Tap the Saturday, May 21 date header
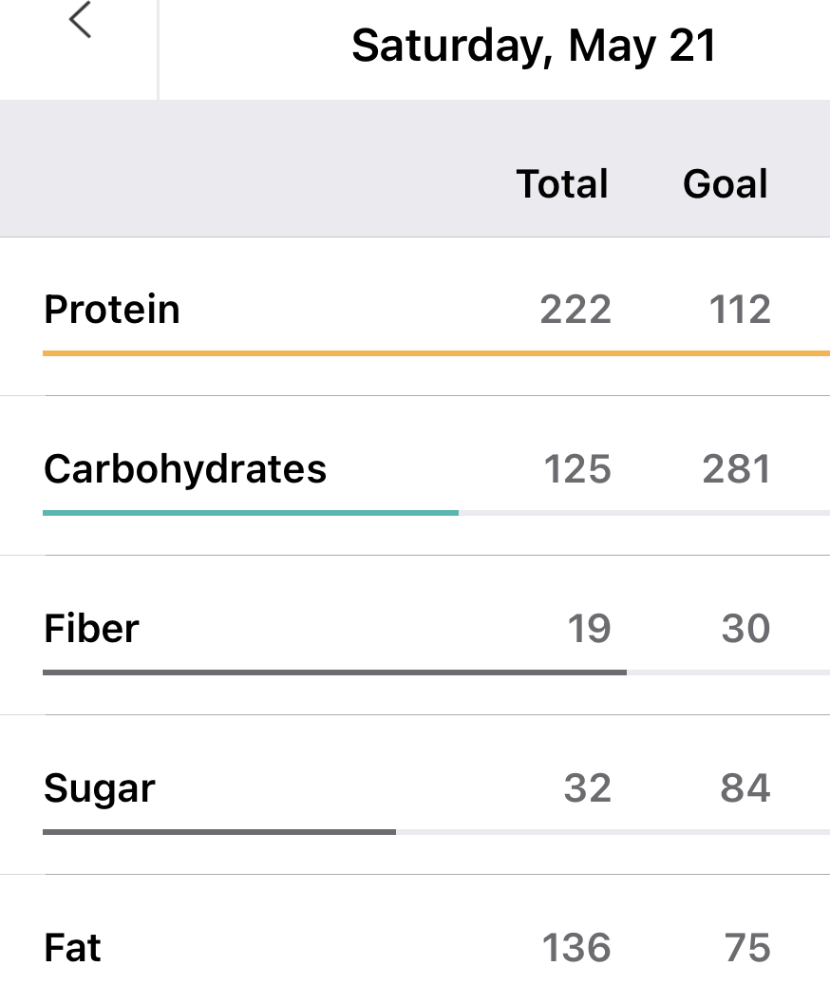This screenshot has height=985, width=830. click(534, 46)
